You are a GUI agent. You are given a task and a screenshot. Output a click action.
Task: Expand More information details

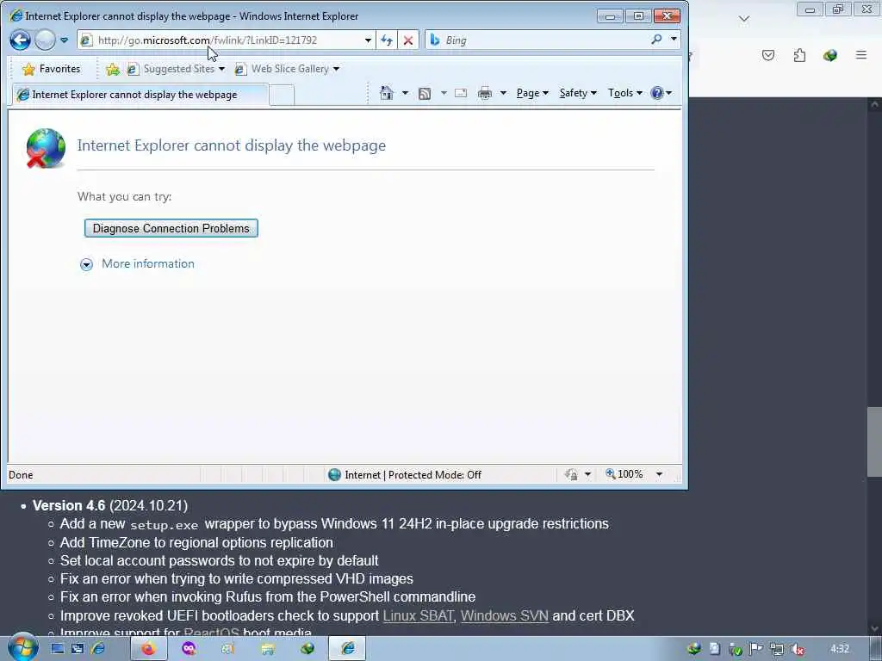(x=86, y=264)
